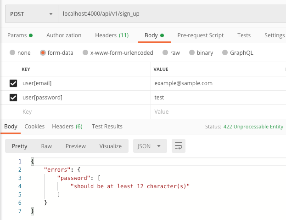
Task: Click the user[email] key cell
Action: click(85, 83)
